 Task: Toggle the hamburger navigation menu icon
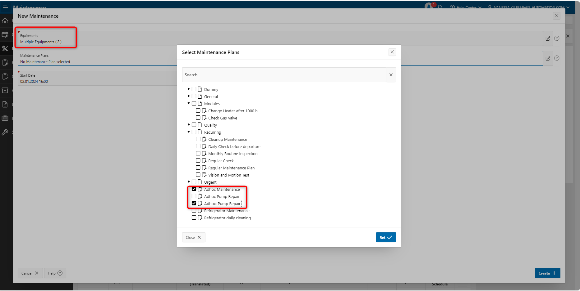point(5,7)
